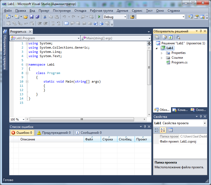Open Properties window from the main toolbar icon
Image resolution: width=211 pixels, height=185 pixels.
[x=196, y=17]
